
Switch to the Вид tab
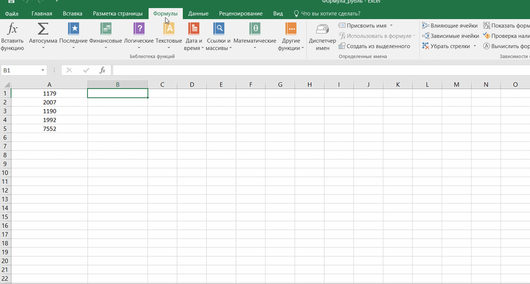coord(278,14)
